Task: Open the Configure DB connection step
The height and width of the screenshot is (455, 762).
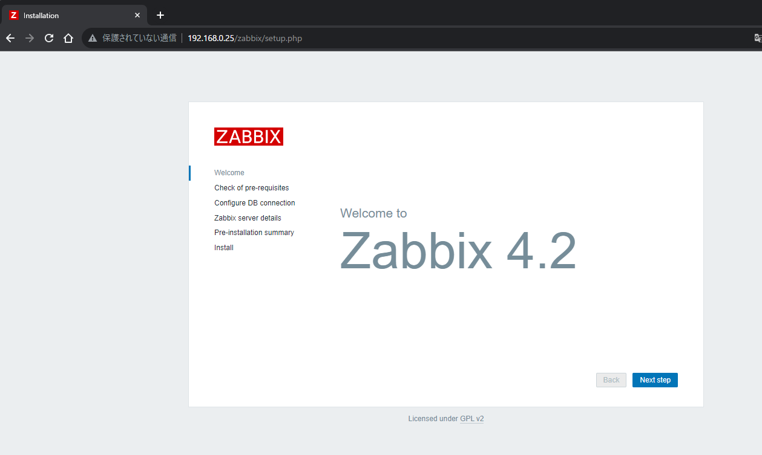Action: (254, 202)
